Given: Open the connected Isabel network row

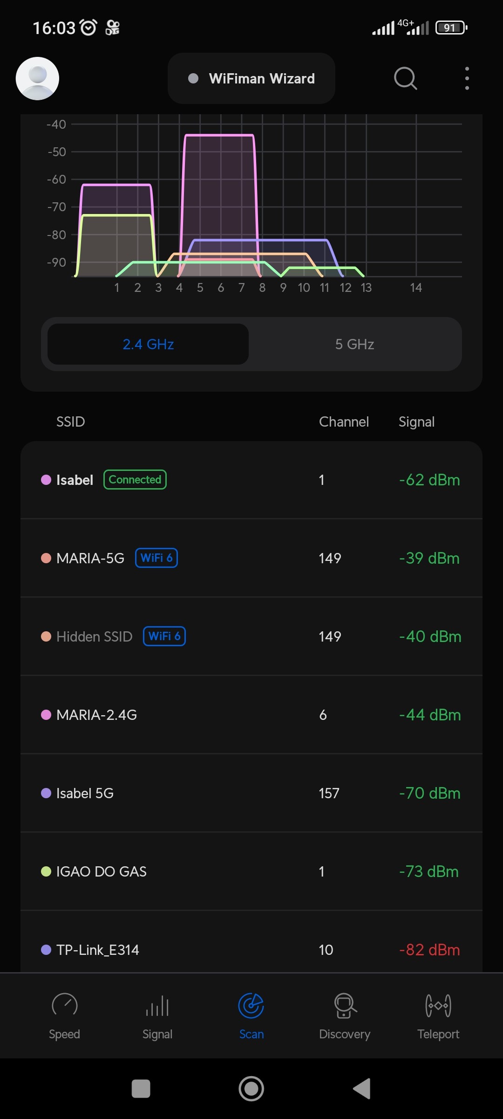Looking at the screenshot, I should [251, 480].
